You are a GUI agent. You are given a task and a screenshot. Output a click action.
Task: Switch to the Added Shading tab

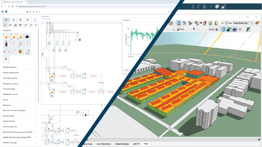pyautogui.click(x=122, y=144)
